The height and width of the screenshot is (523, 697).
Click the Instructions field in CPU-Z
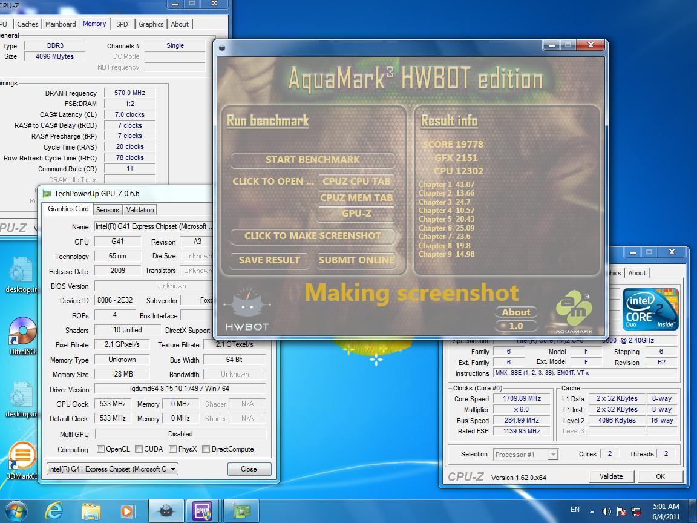coord(586,373)
